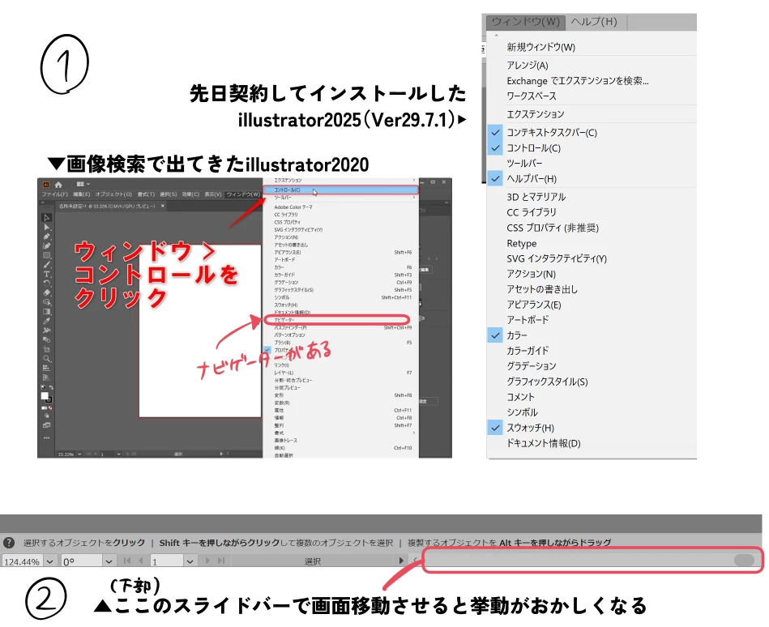Select the Rotate tool
The image size is (769, 627).
click(x=46, y=284)
